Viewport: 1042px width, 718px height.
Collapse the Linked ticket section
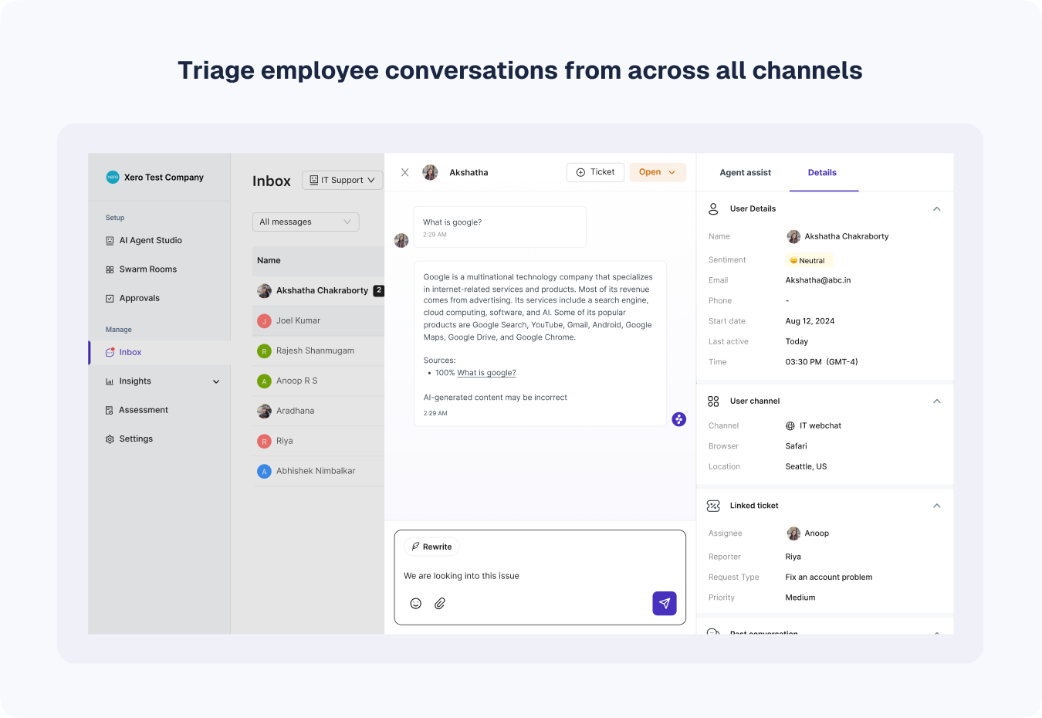coord(936,506)
